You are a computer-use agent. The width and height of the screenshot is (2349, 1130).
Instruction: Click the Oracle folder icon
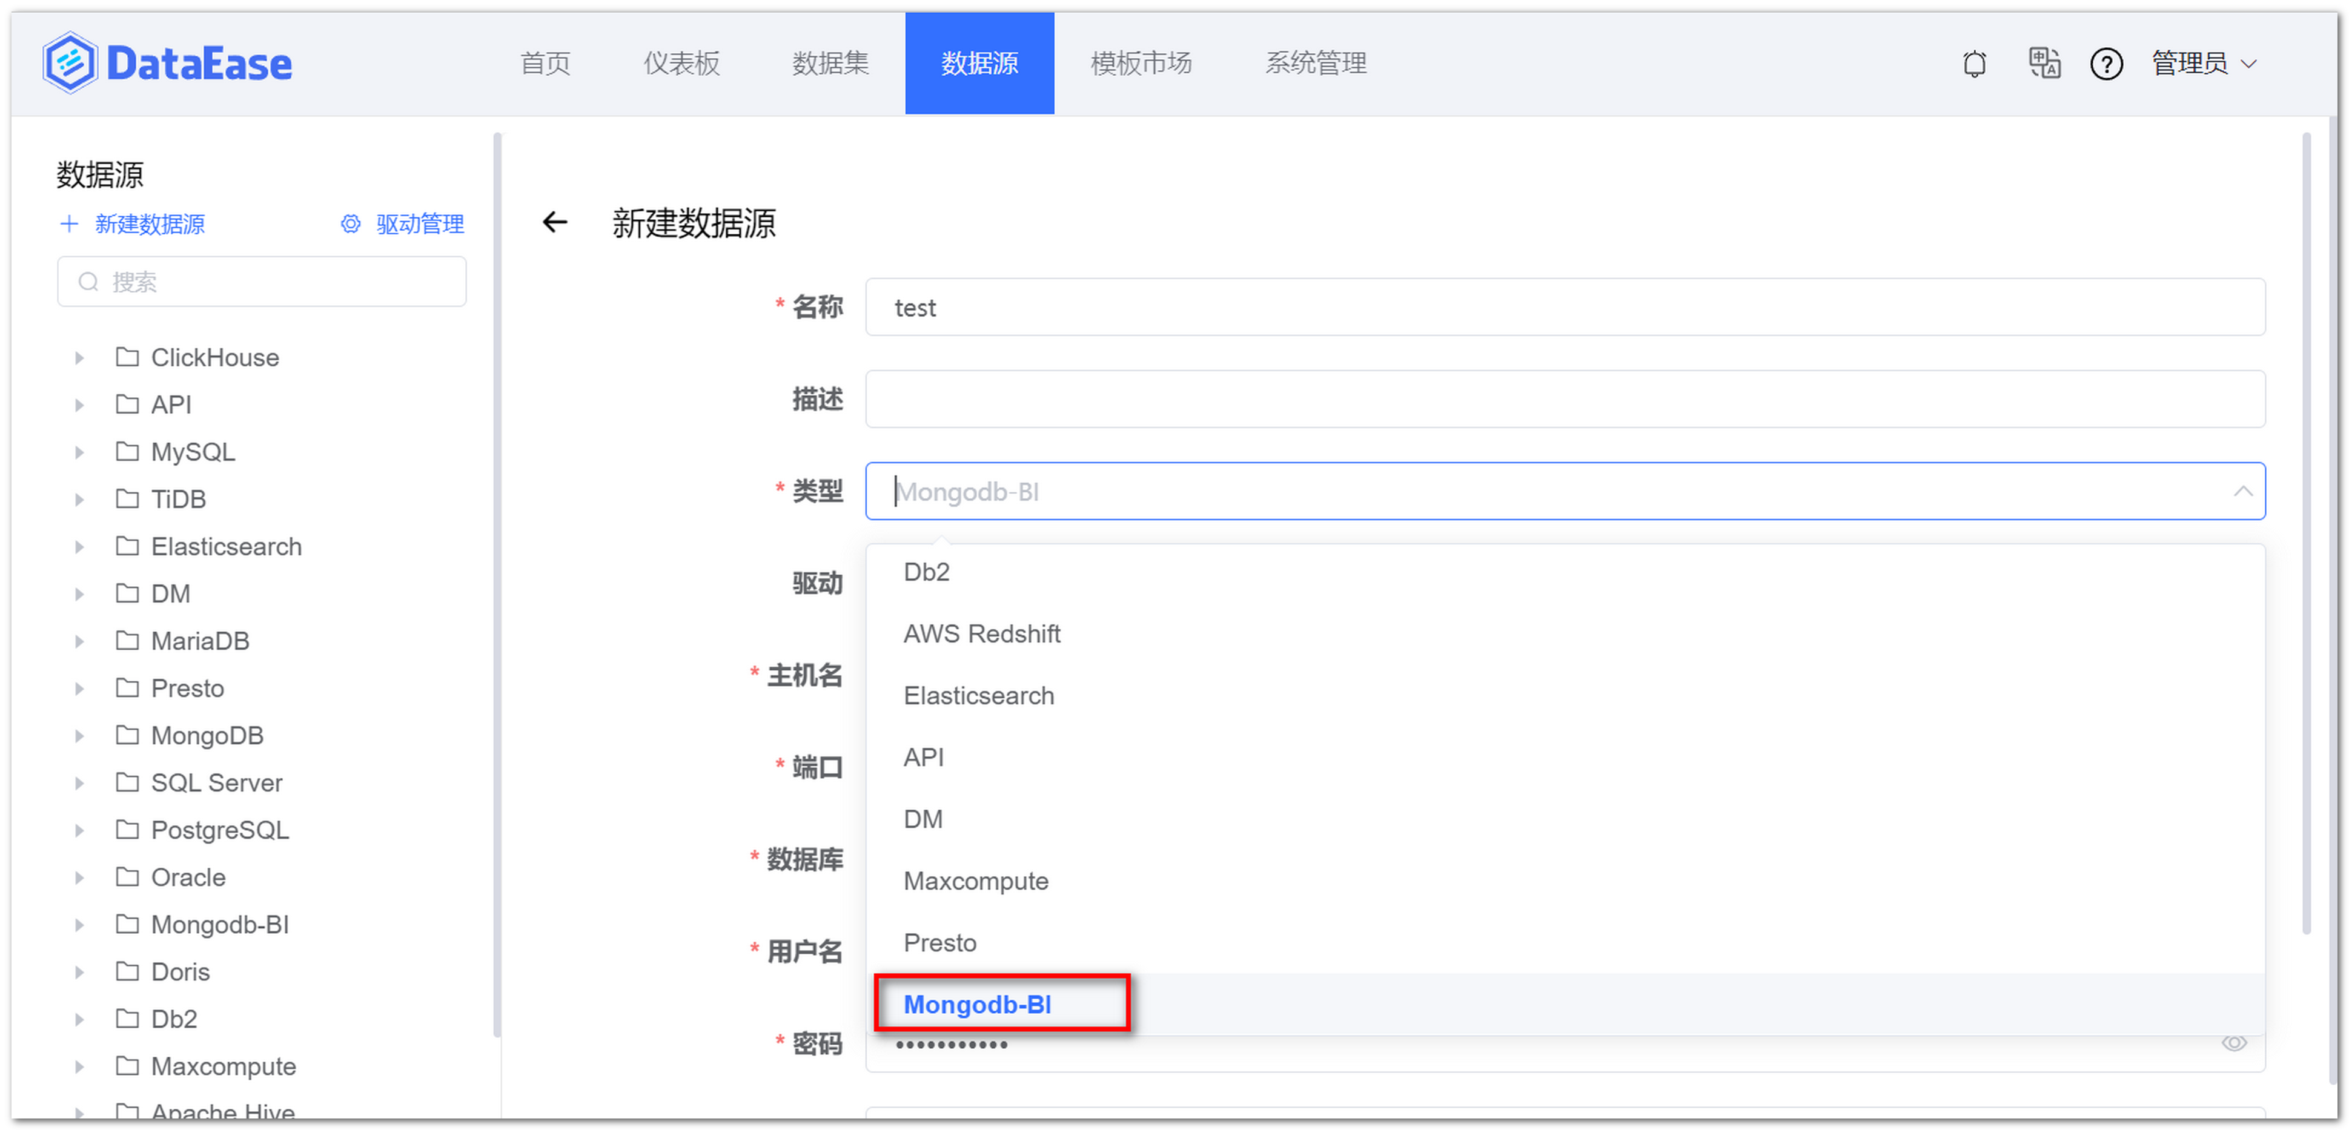[x=128, y=877]
